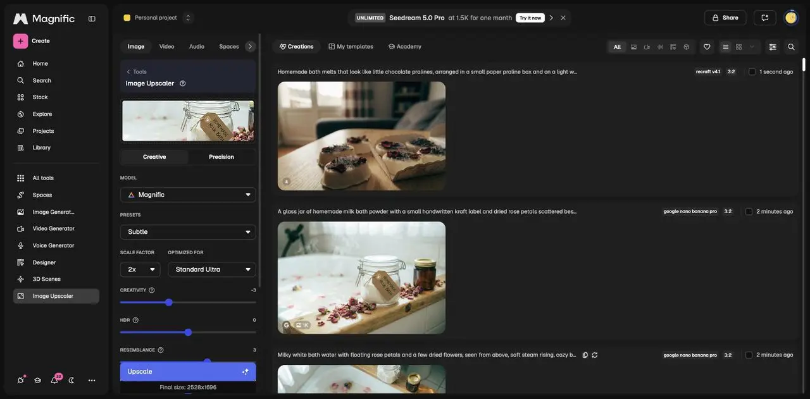Filter creations by images icon

(x=633, y=47)
